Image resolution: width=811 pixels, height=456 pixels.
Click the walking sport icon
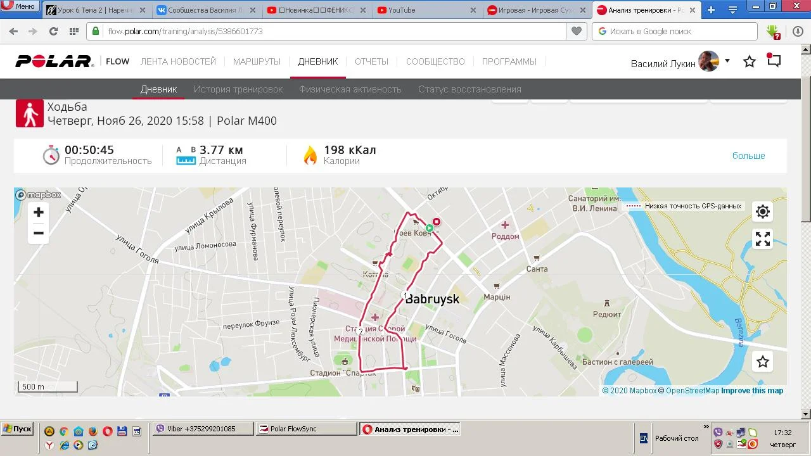point(30,114)
